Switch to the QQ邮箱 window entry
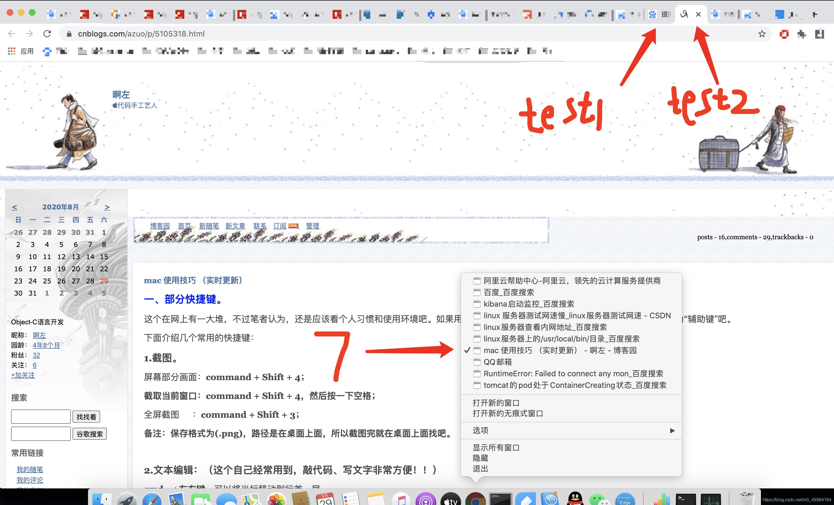834x505 pixels. coord(497,362)
